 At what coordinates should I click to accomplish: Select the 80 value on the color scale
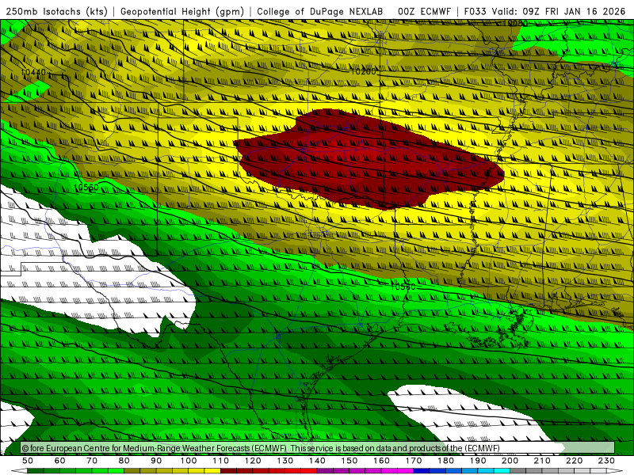pyautogui.click(x=124, y=461)
